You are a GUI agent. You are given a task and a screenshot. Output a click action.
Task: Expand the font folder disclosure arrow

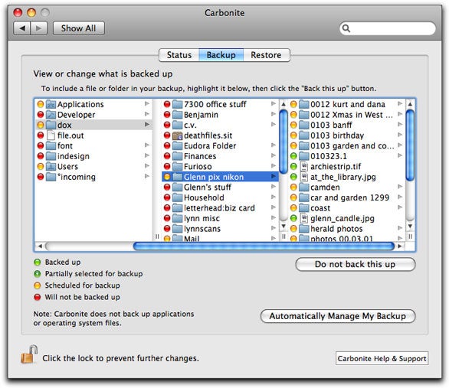[147, 145]
